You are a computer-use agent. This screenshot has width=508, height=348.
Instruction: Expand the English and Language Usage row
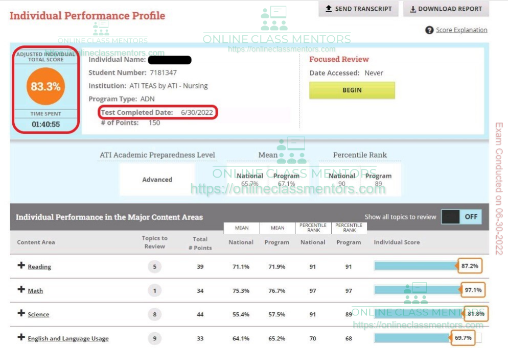[21, 337]
